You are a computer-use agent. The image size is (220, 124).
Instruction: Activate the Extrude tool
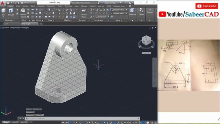click(x=11, y=12)
